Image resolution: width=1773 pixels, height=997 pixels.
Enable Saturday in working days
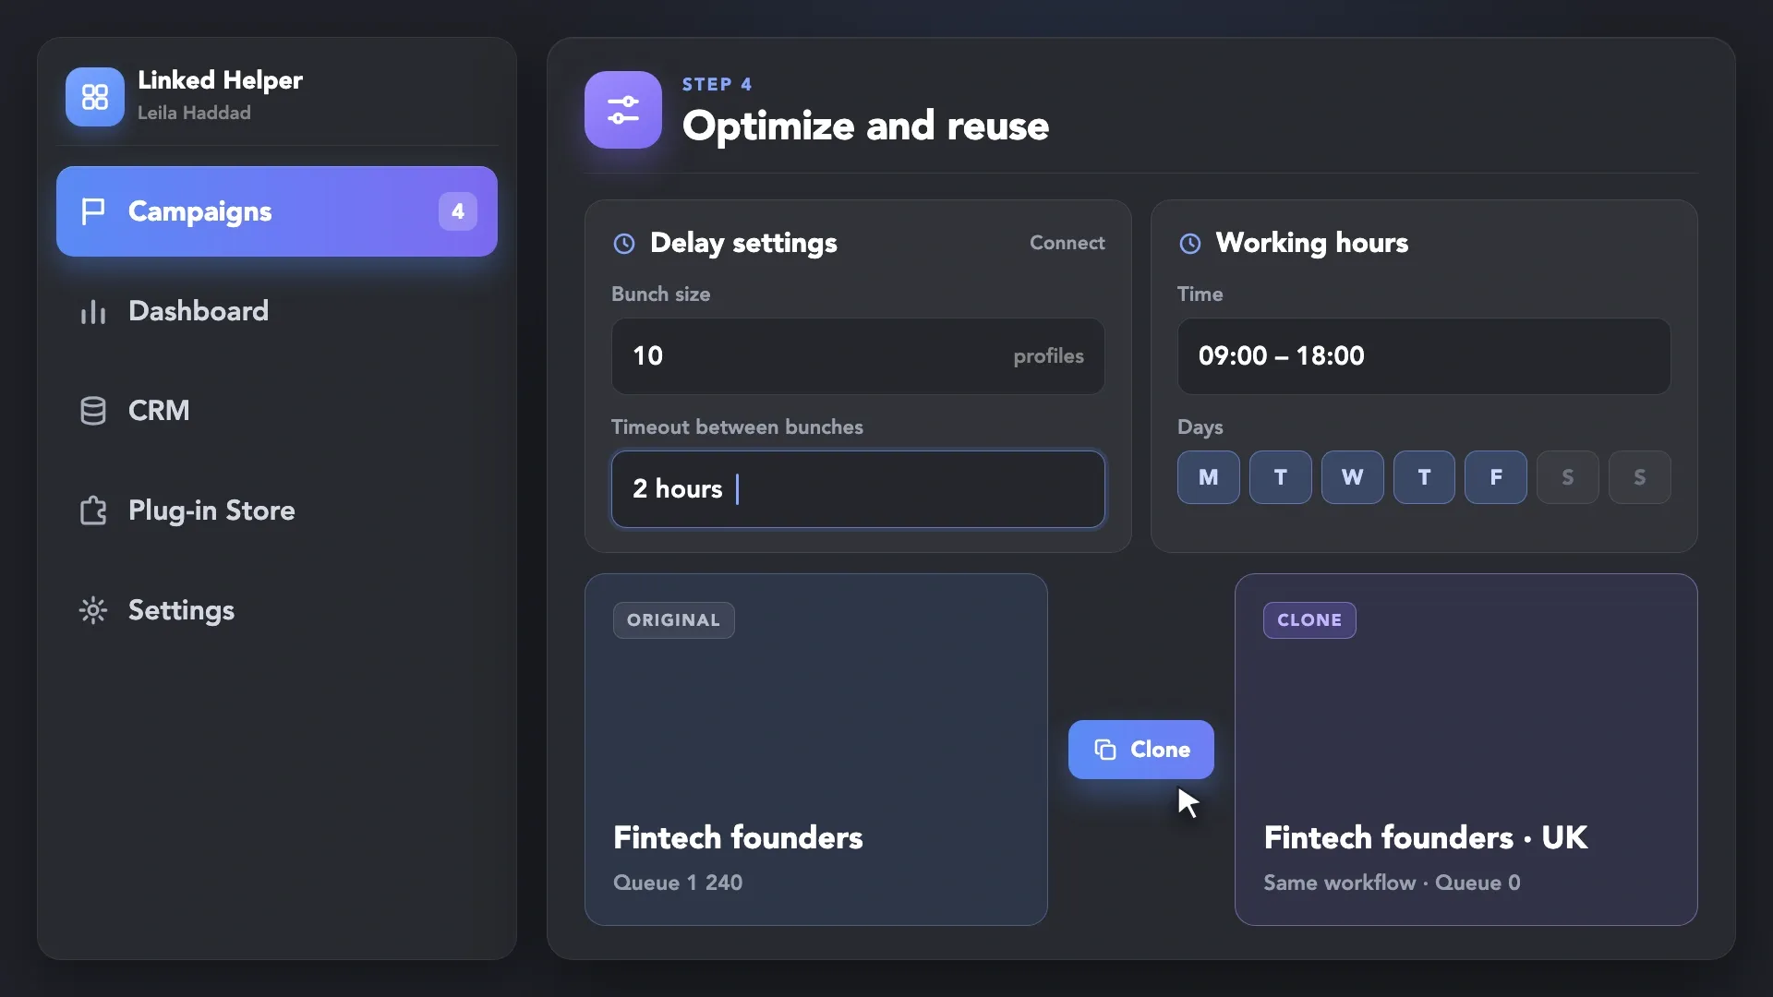pos(1568,477)
